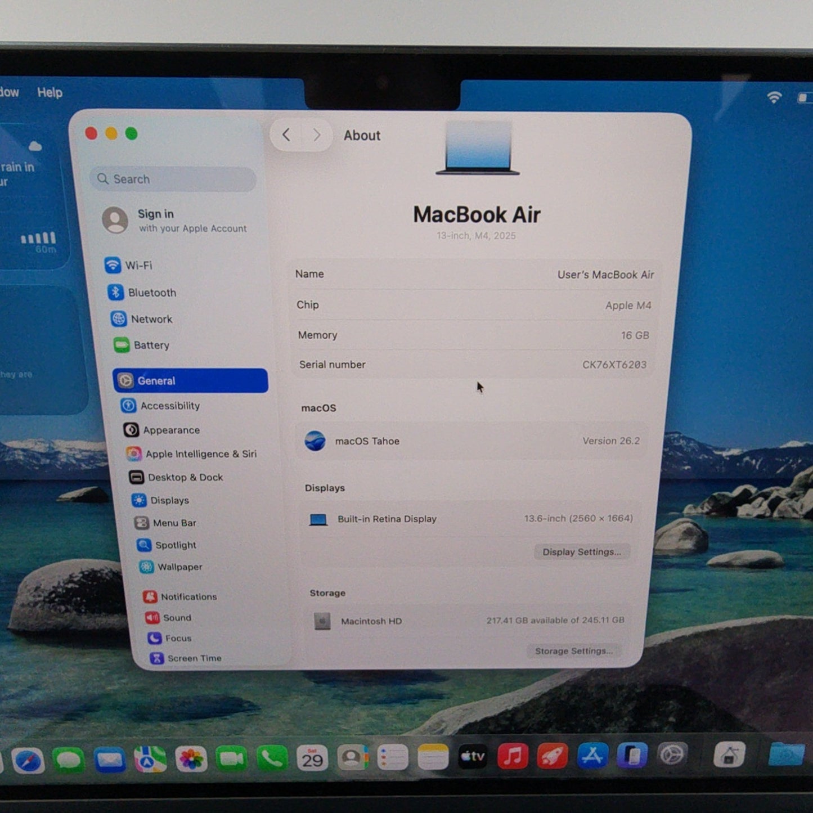Click the "13-inch, M4, 2025" subtitle
Screen dimensions: 813x813
coord(476,236)
